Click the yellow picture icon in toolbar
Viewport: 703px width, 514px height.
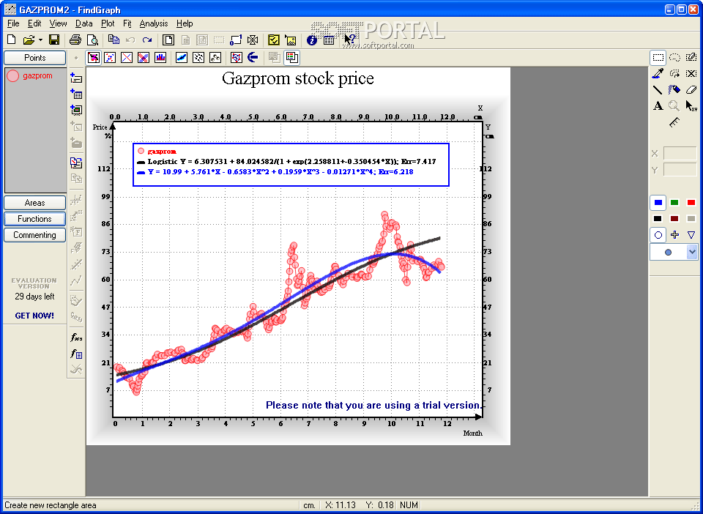tap(291, 40)
